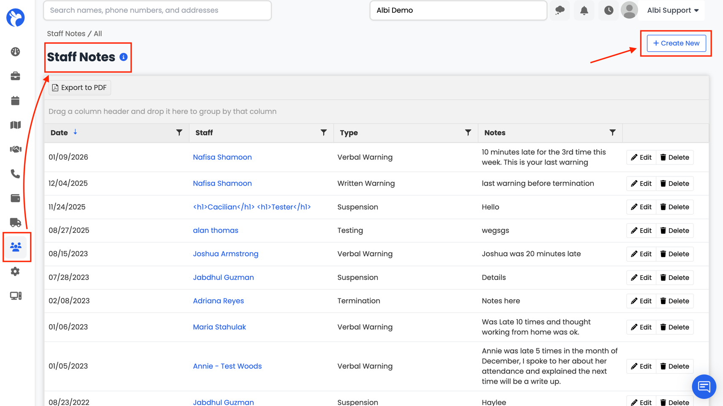Click the clock time-tracking icon in header
The image size is (723, 406).
pyautogui.click(x=608, y=11)
